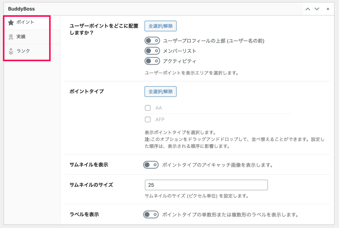The height and width of the screenshot is (228, 339).
Task: Click the メンバーリスト label text
Action: tap(179, 51)
